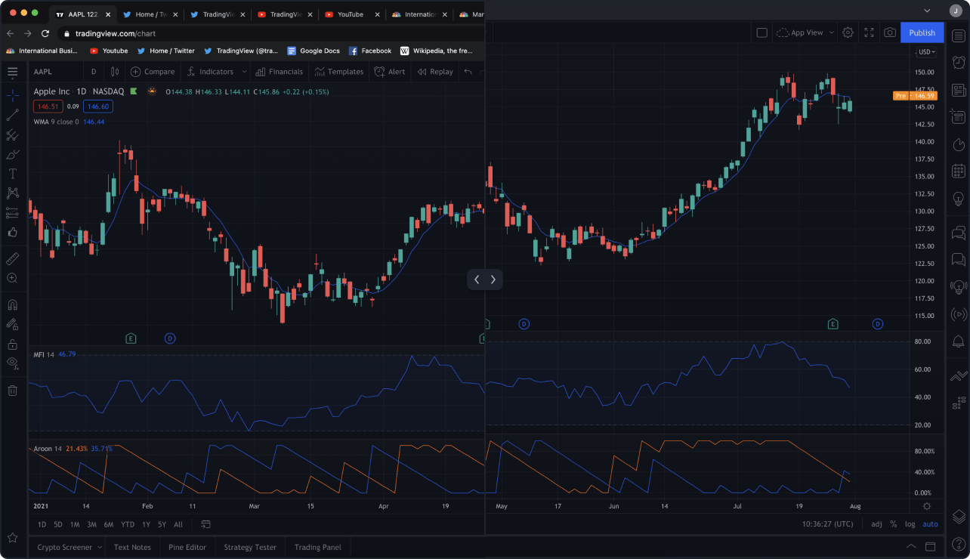Take a chart snapshot with camera icon

point(890,32)
